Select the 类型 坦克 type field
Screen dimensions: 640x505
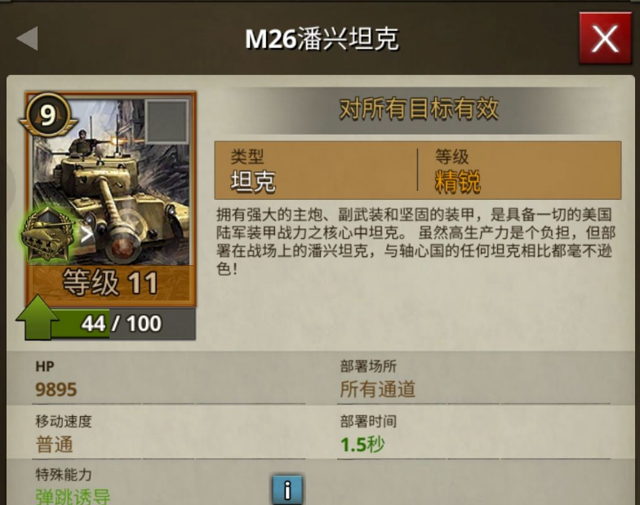click(x=315, y=170)
